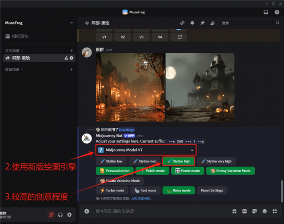Open the threads icon in channel header

coord(182,23)
